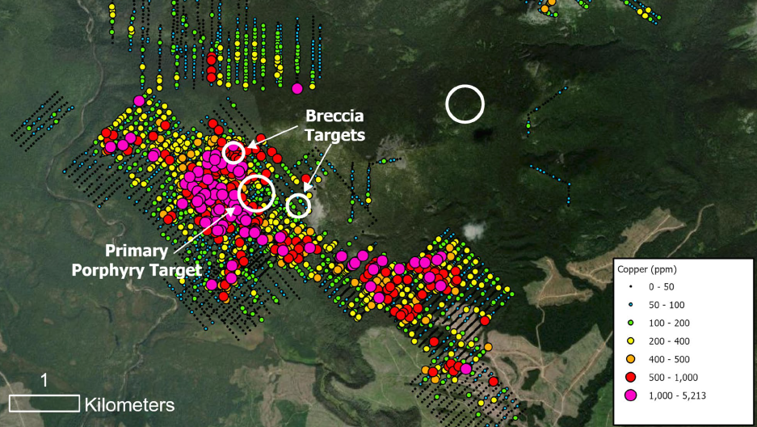
Task: Click the blue 50 - 100 legend dot
Action: (632, 306)
